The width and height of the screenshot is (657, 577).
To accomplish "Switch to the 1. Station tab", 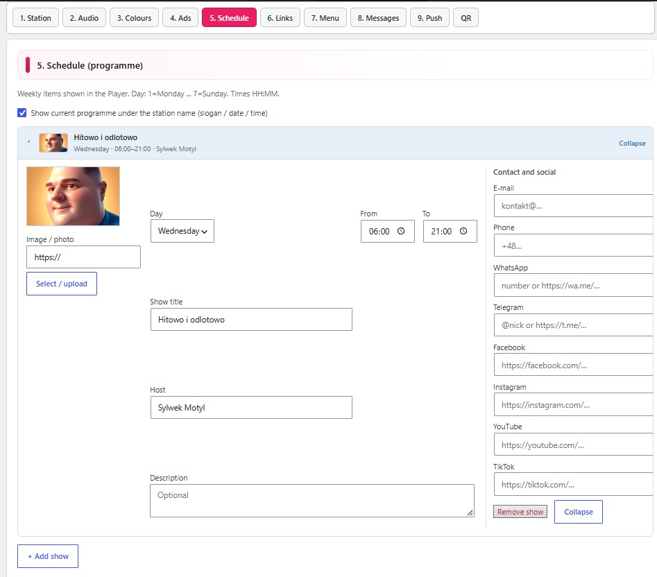I will 35,18.
